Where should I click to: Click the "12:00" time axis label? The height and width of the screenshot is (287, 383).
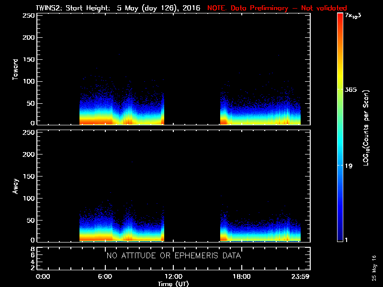coord(173,276)
